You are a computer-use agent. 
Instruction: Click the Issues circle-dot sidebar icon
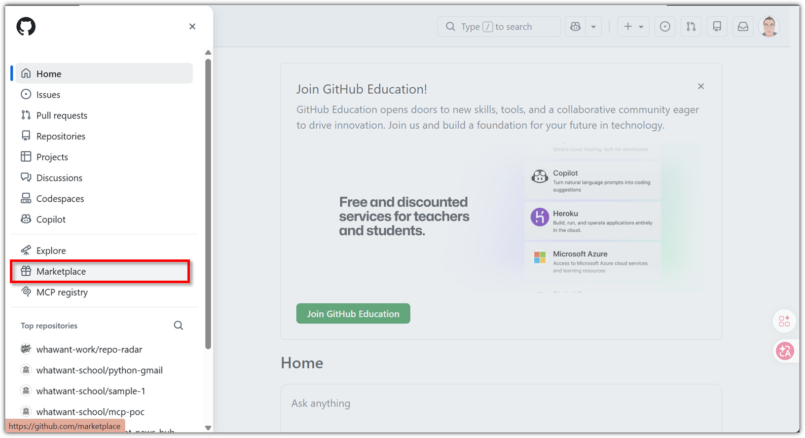click(26, 94)
